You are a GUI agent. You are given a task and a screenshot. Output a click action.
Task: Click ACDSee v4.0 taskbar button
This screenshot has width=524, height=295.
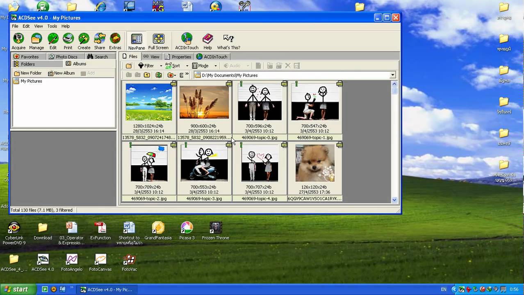click(x=107, y=289)
